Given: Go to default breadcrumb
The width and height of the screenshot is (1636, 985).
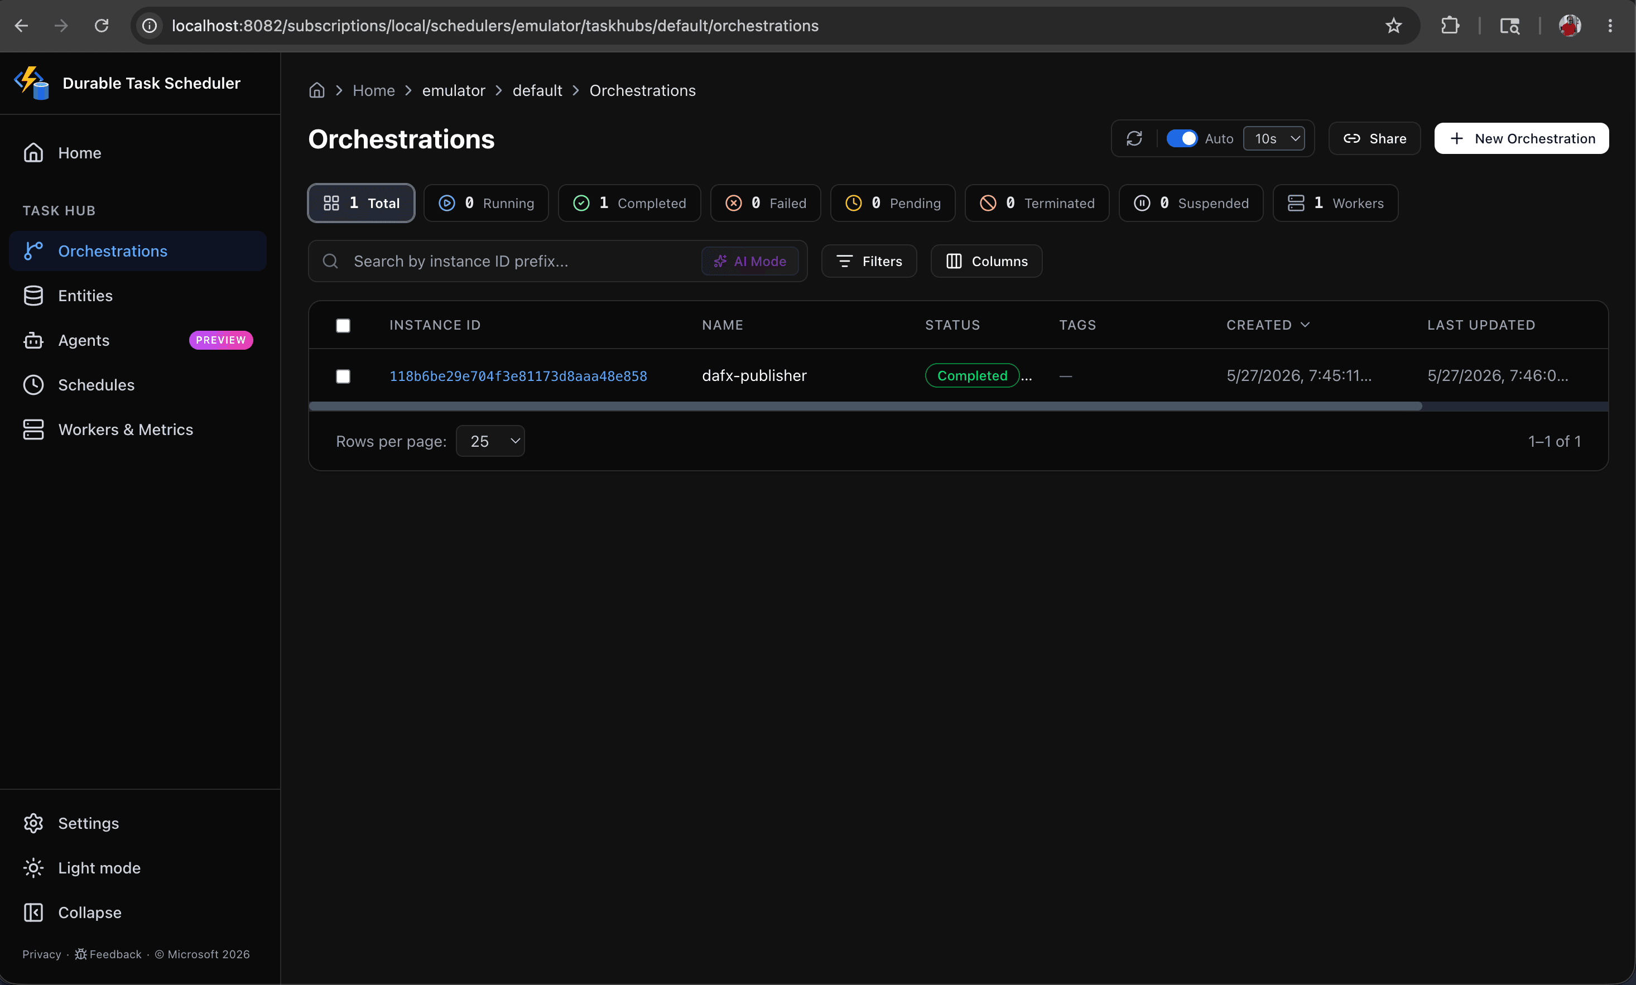Looking at the screenshot, I should pyautogui.click(x=537, y=90).
